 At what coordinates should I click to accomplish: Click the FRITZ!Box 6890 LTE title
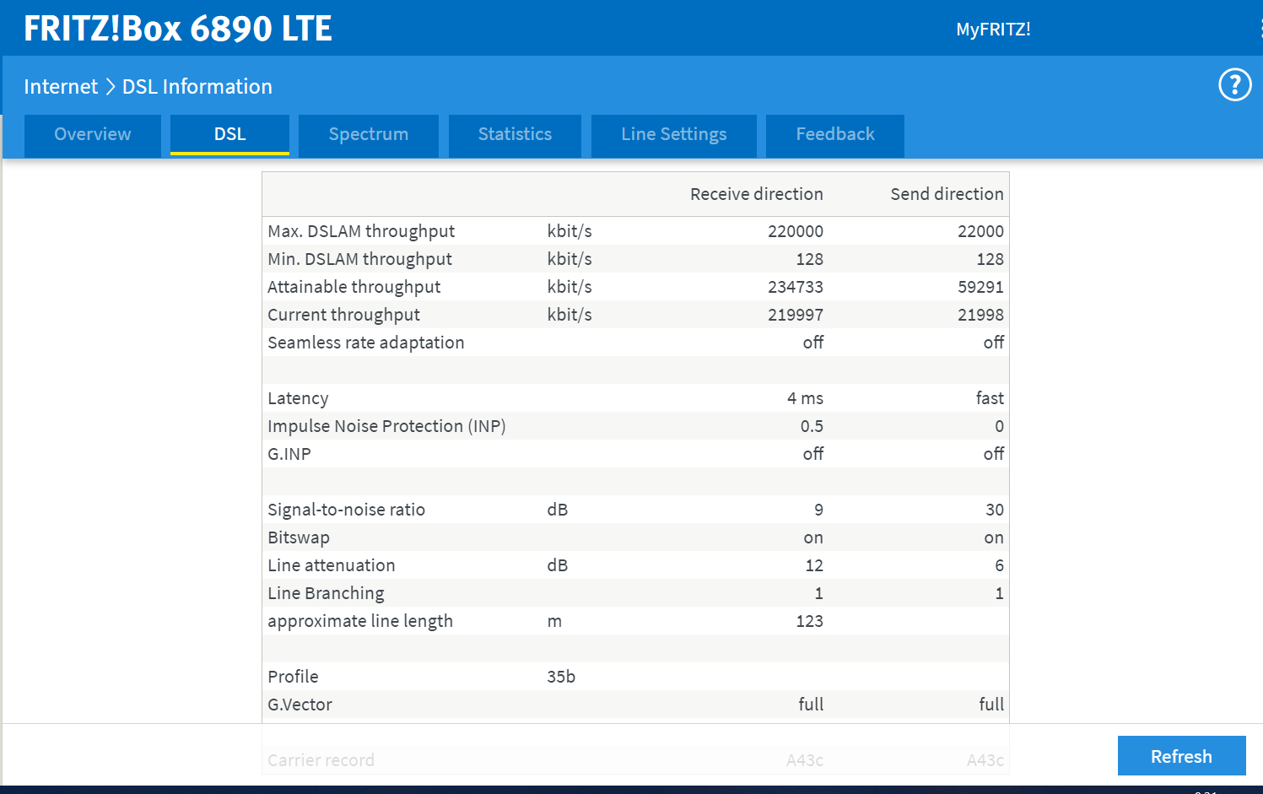coord(178,29)
